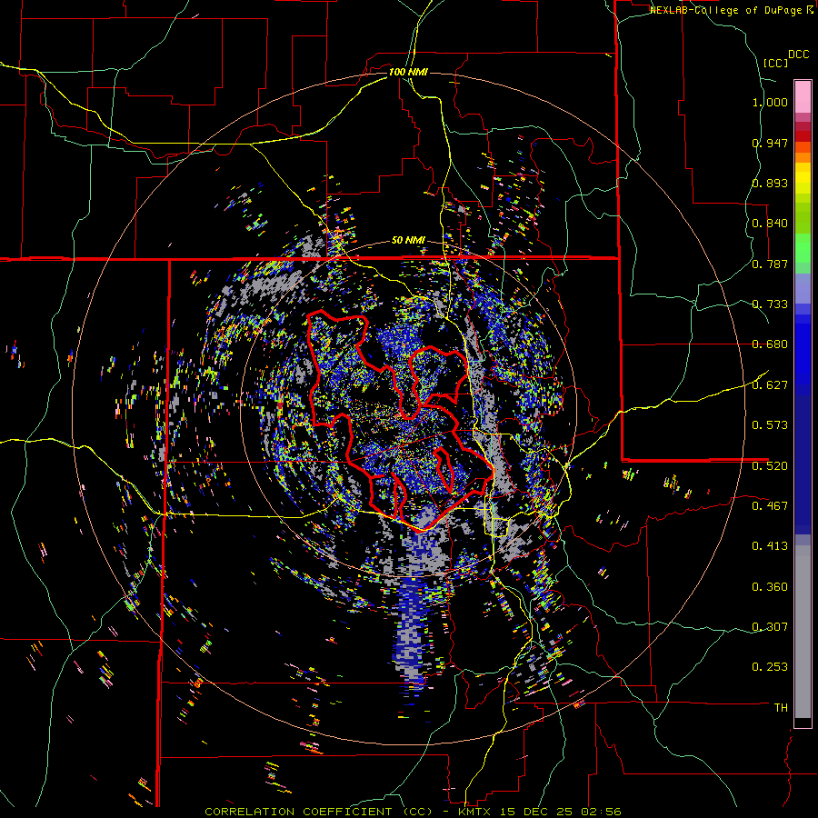
Task: Click the TH threshold legend label
Action: pyautogui.click(x=781, y=708)
